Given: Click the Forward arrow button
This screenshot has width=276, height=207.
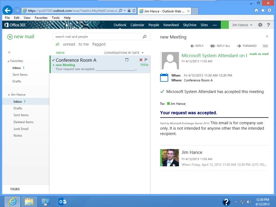Looking at the screenshot, I should [x=247, y=46].
